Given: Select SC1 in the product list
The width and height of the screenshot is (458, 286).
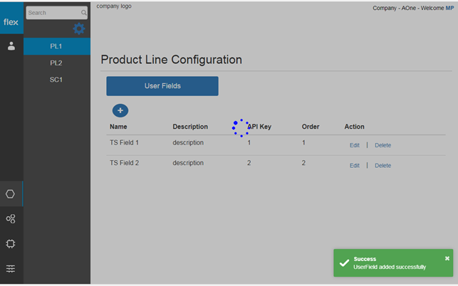Looking at the screenshot, I should click(x=57, y=80).
